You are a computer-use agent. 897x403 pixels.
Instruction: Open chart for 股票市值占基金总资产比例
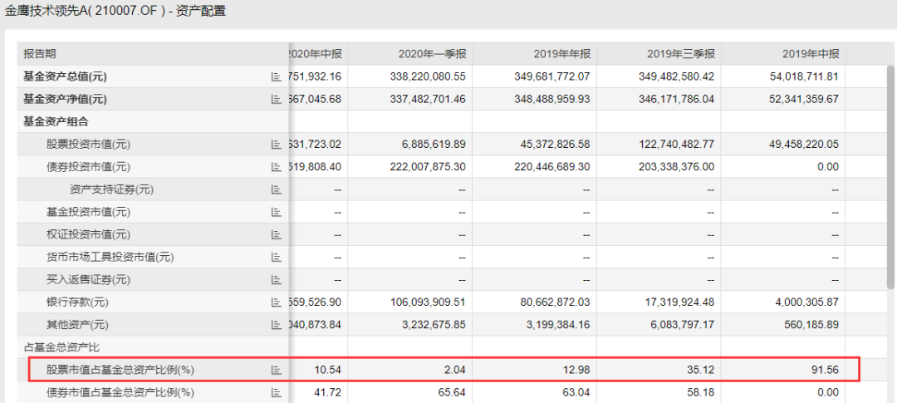(x=277, y=369)
